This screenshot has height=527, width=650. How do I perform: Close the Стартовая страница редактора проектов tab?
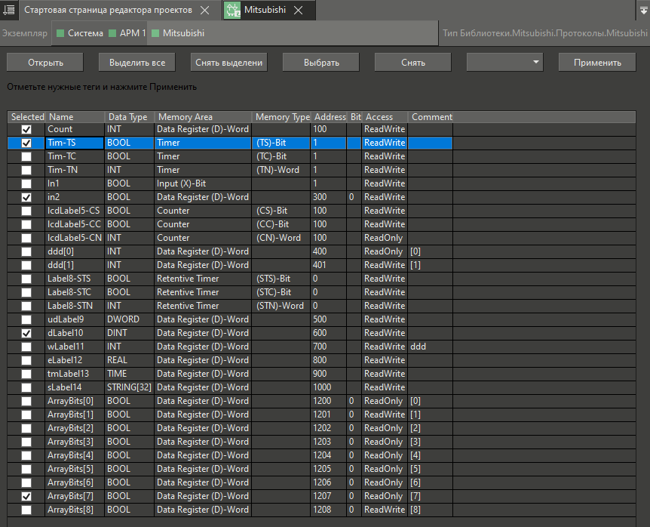tap(206, 11)
